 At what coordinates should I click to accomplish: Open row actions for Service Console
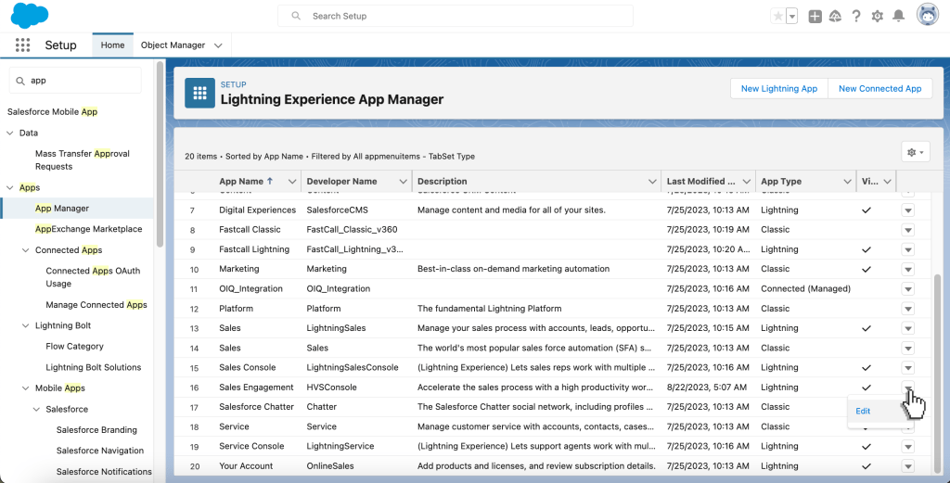(x=907, y=447)
